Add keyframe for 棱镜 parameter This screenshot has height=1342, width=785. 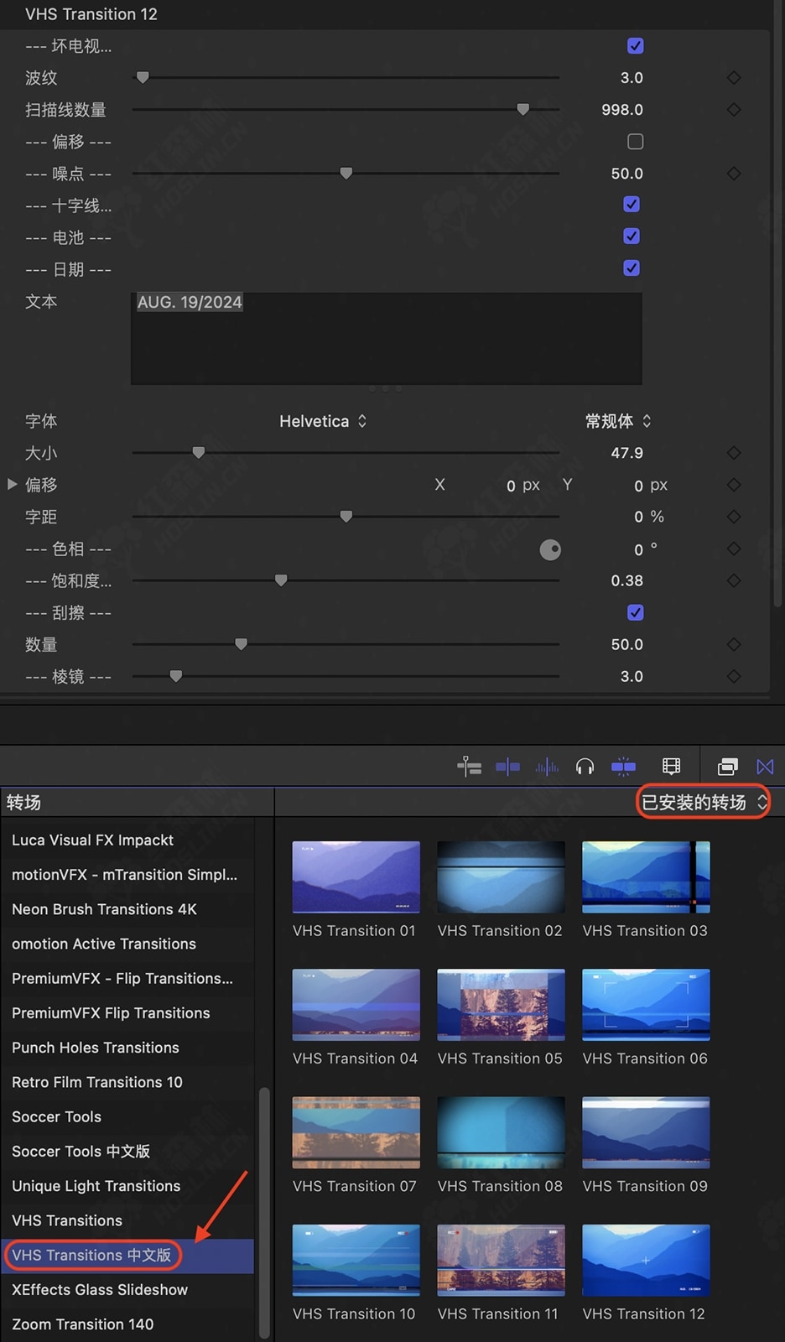(x=734, y=675)
